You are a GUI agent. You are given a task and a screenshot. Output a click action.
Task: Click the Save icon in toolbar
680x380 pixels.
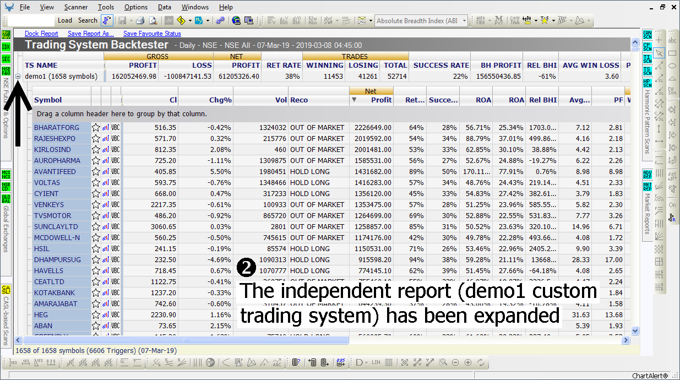click(x=122, y=20)
